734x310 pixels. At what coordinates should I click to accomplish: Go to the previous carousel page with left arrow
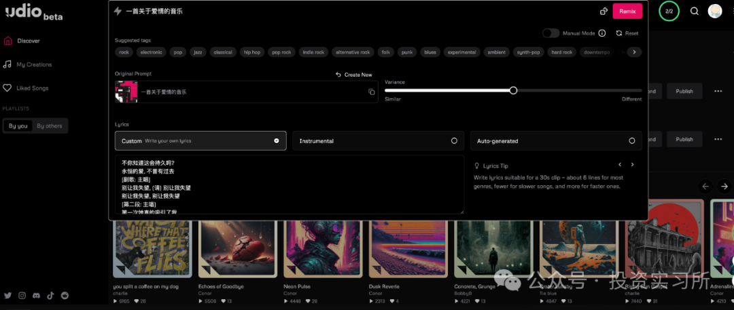click(705, 186)
